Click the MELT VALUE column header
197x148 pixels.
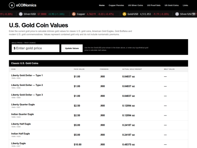(x=169, y=69)
